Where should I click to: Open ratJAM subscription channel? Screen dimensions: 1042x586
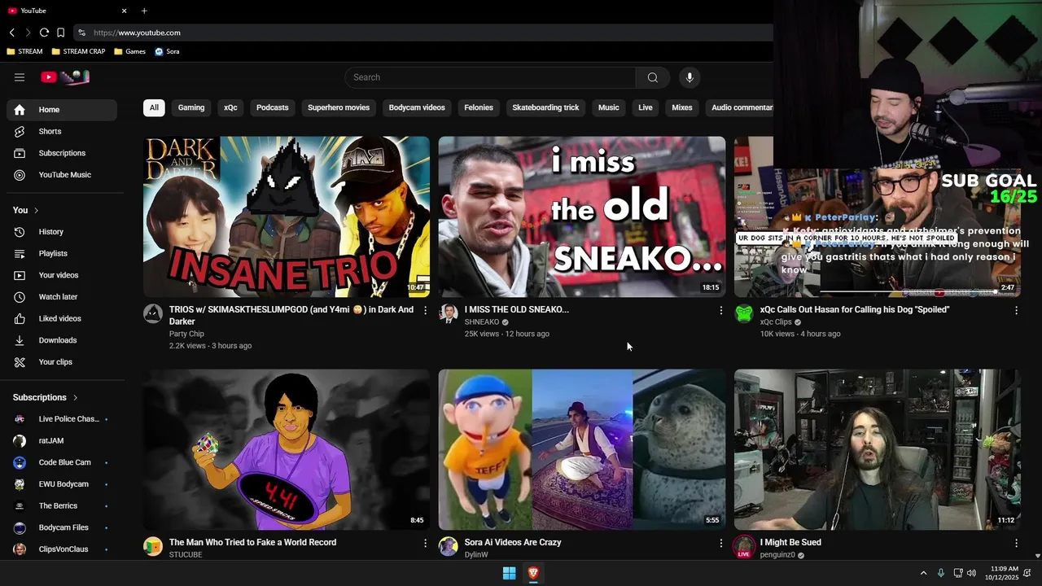[x=62, y=441]
